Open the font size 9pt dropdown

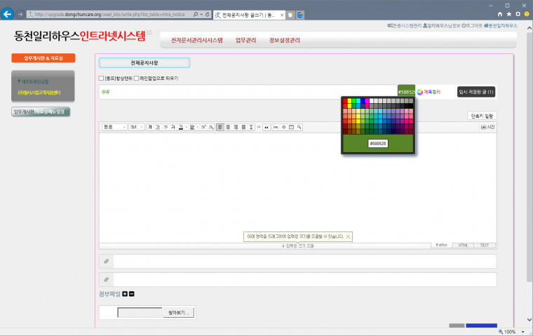pyautogui.click(x=136, y=127)
